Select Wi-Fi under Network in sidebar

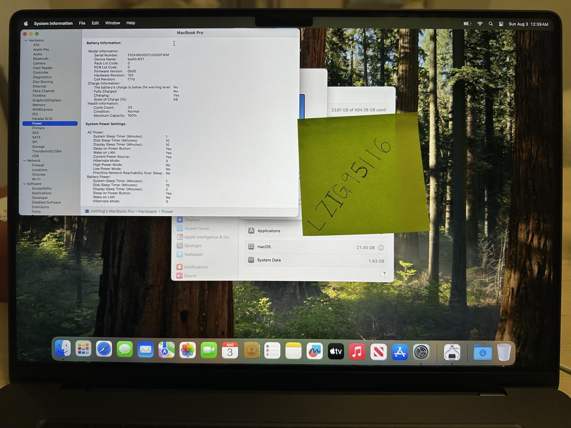tap(36, 179)
